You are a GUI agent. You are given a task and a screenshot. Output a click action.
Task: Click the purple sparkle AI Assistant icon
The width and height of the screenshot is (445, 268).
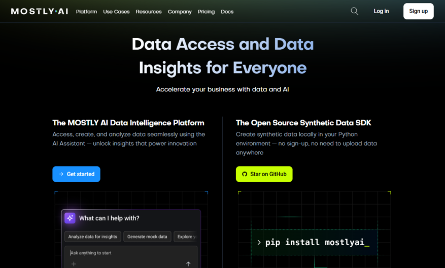pos(70,218)
